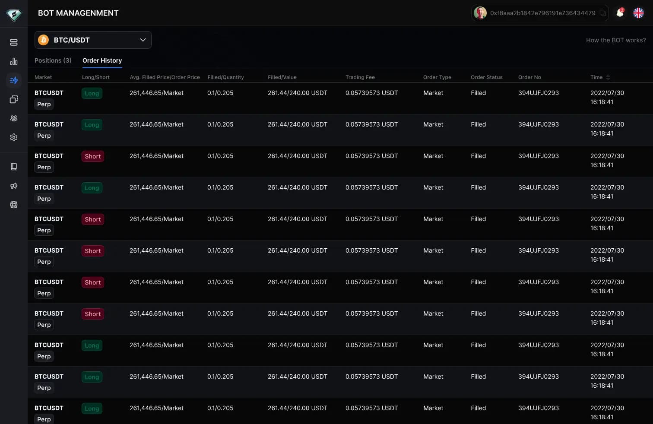Viewport: 653px width, 424px height.
Task: Open the 'How the BOT works?' link
Action: (615, 40)
